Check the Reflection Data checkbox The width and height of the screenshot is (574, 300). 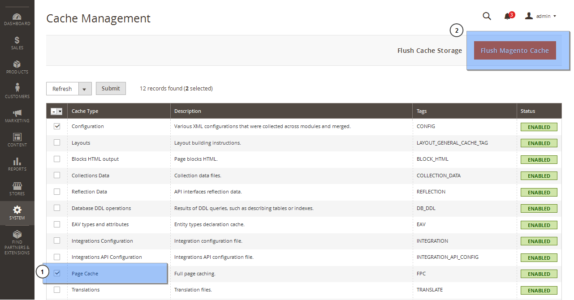pyautogui.click(x=57, y=192)
